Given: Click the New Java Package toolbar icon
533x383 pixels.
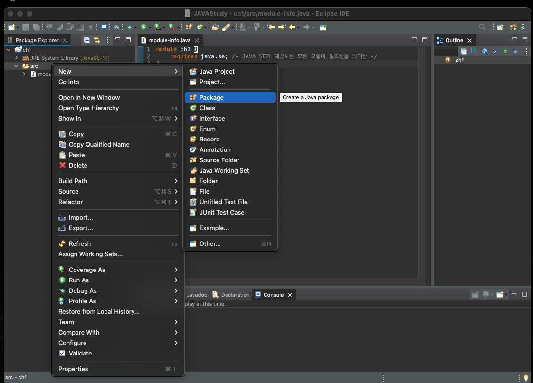Looking at the screenshot, I should point(189,27).
